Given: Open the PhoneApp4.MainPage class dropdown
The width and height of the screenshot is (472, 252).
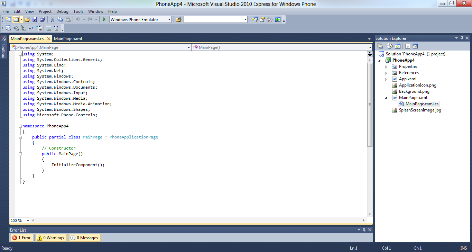Looking at the screenshot, I should coord(189,47).
